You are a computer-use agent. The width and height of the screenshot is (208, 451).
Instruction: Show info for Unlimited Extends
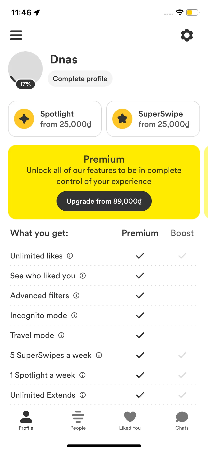[83, 395]
